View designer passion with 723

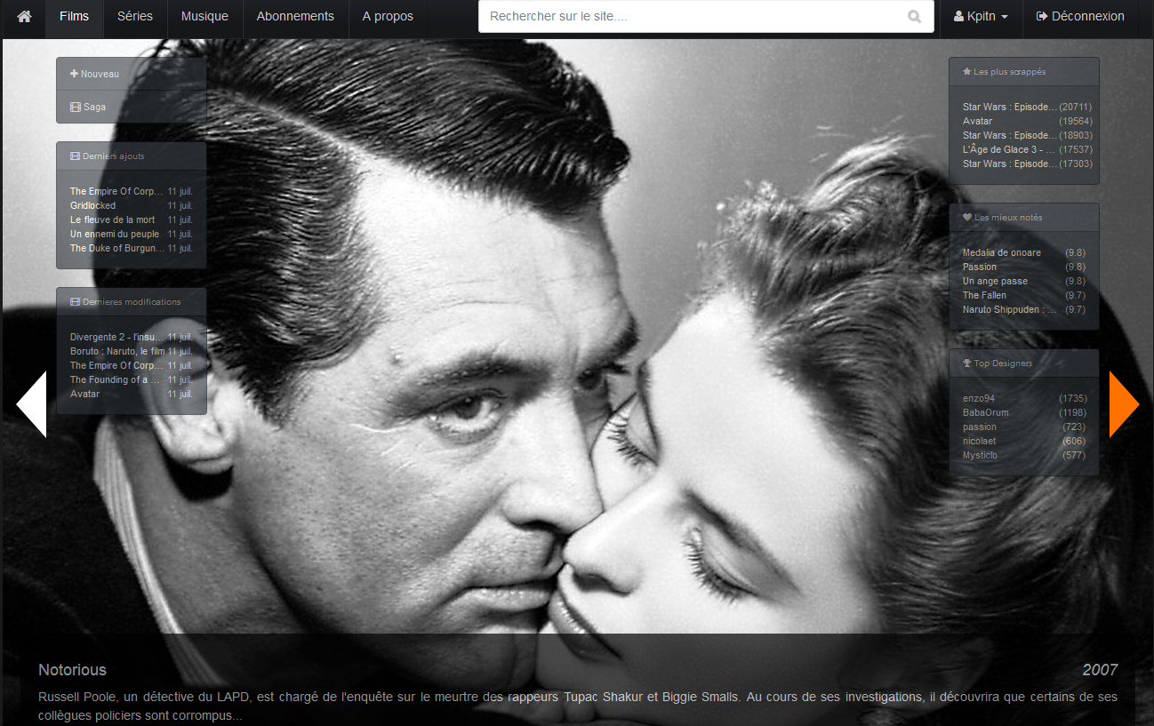click(980, 427)
